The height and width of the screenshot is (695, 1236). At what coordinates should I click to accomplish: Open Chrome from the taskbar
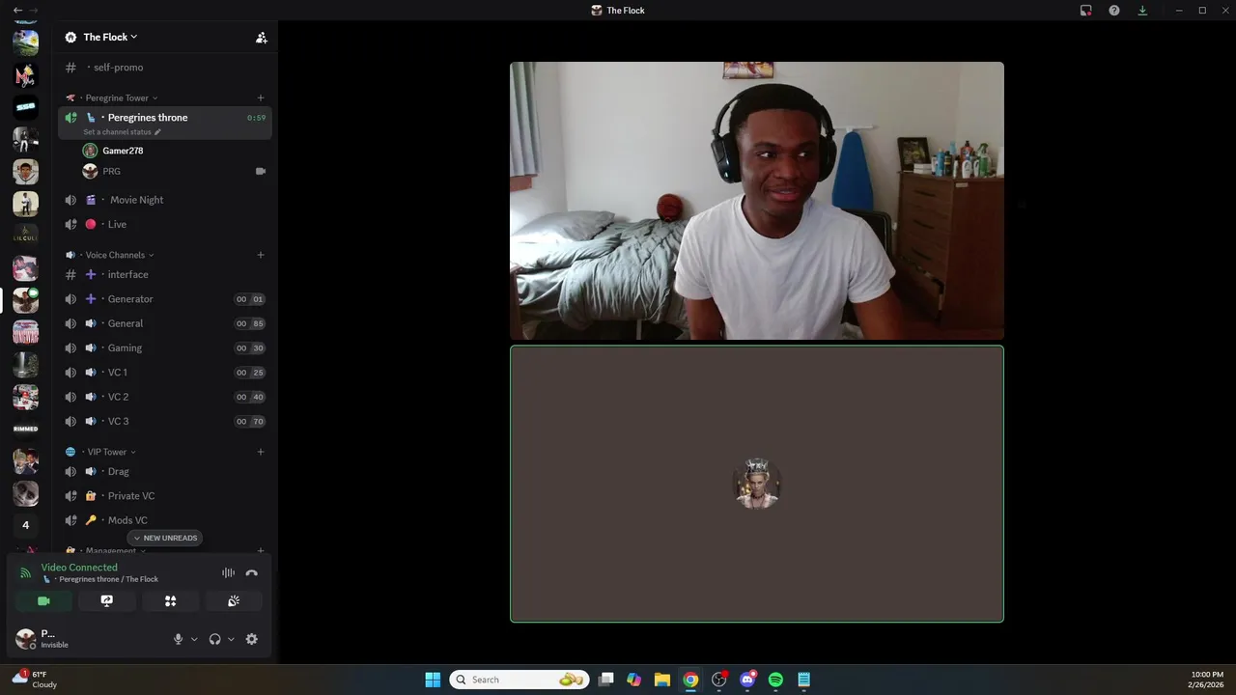[x=690, y=680]
